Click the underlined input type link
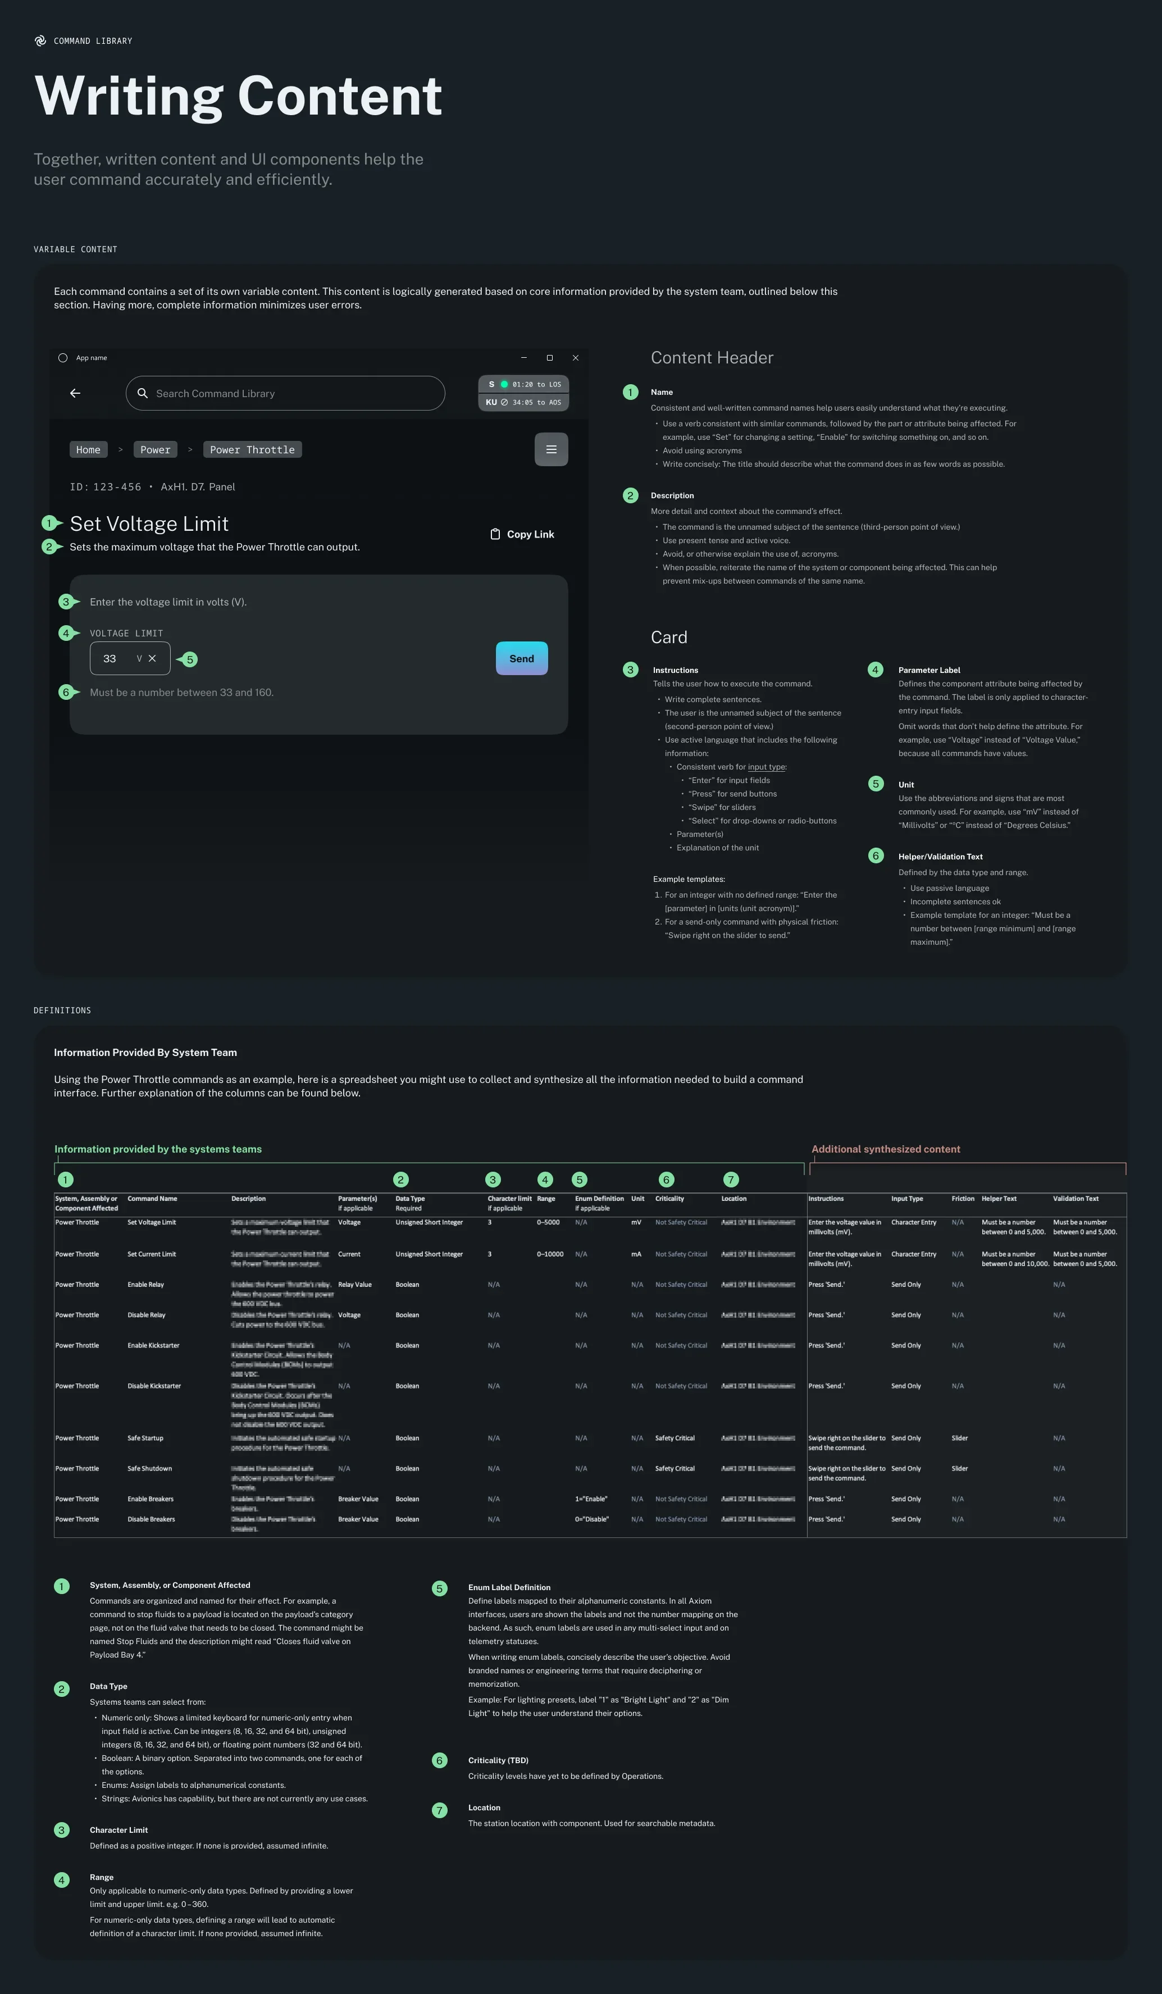 coord(765,767)
